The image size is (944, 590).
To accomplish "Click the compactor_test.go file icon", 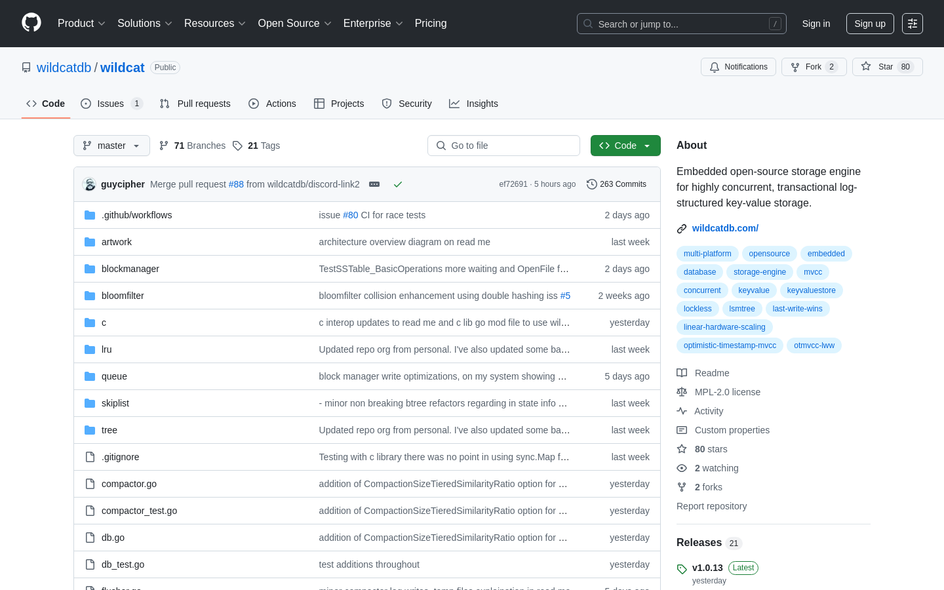I will [x=90, y=511].
